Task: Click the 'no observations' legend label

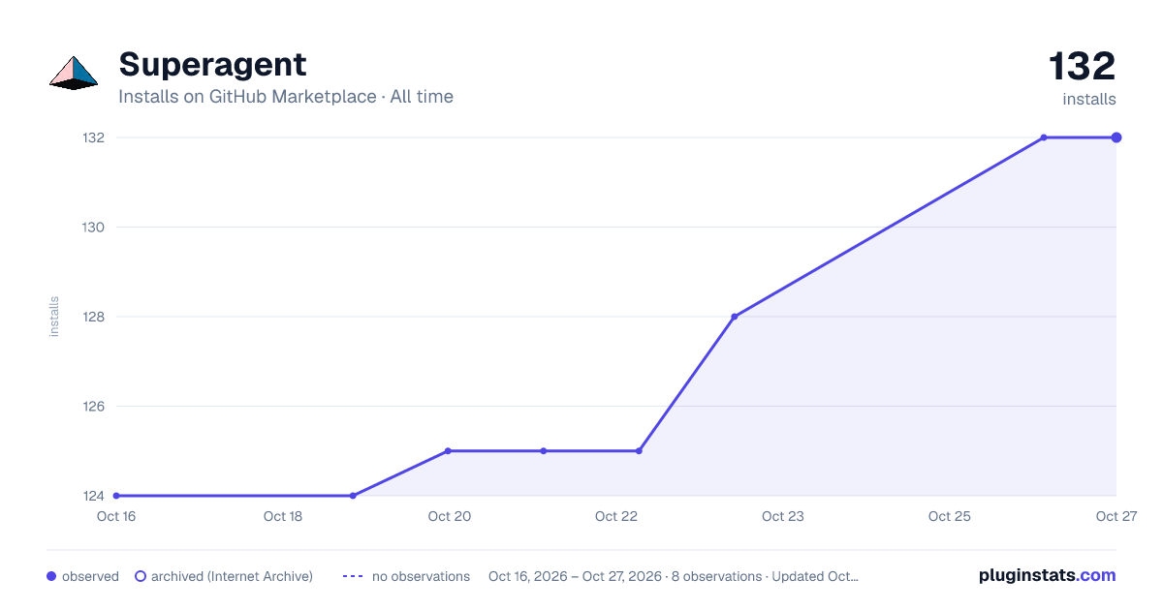Action: [x=421, y=576]
